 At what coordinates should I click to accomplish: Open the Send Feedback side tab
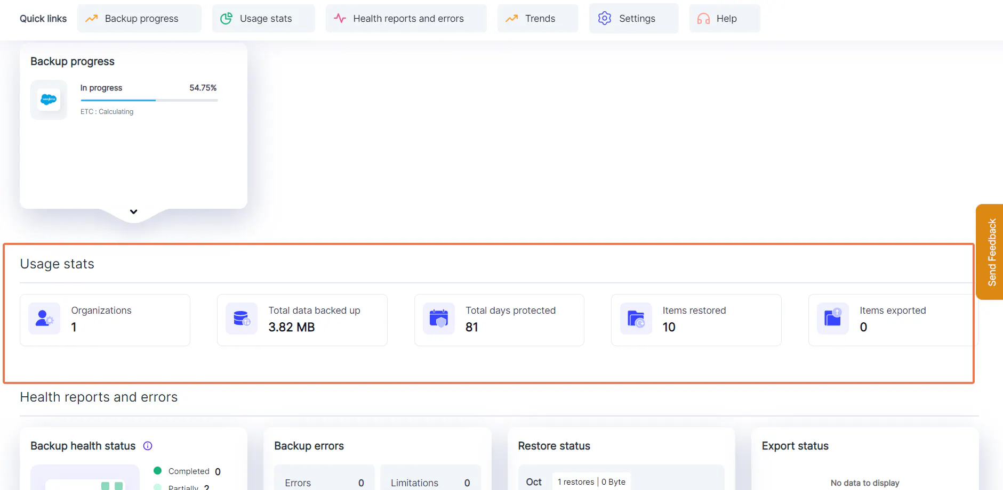990,252
